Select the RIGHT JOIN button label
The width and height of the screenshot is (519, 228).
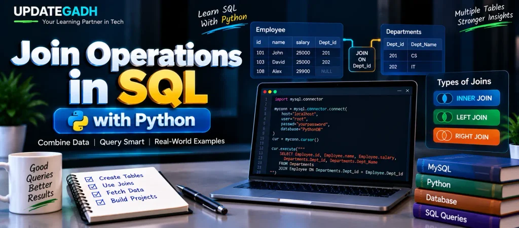pos(472,136)
